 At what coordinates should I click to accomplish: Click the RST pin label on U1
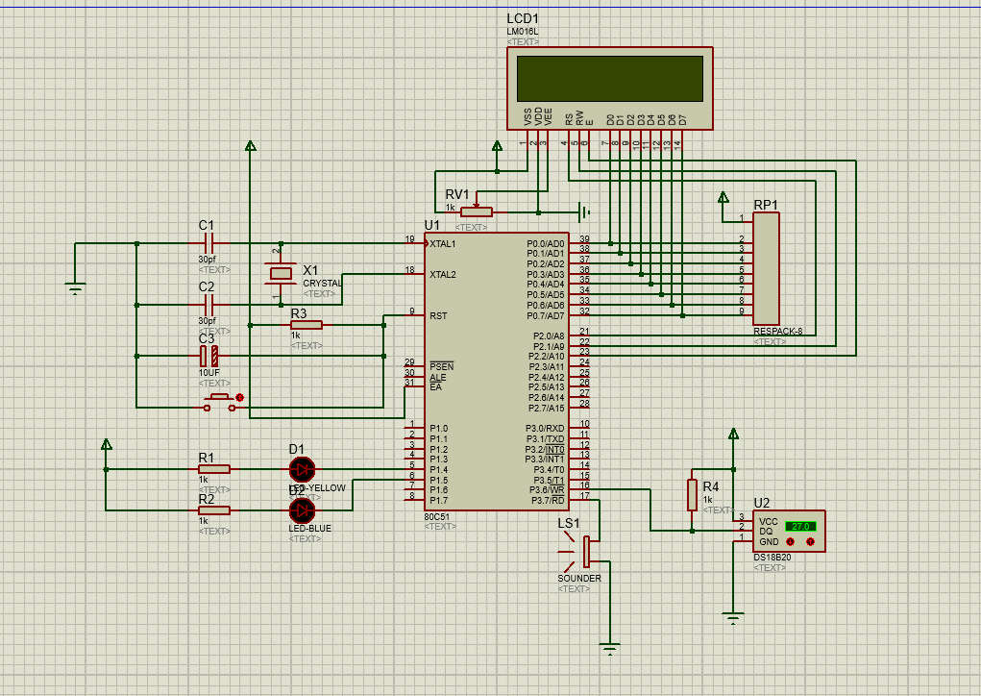438,315
